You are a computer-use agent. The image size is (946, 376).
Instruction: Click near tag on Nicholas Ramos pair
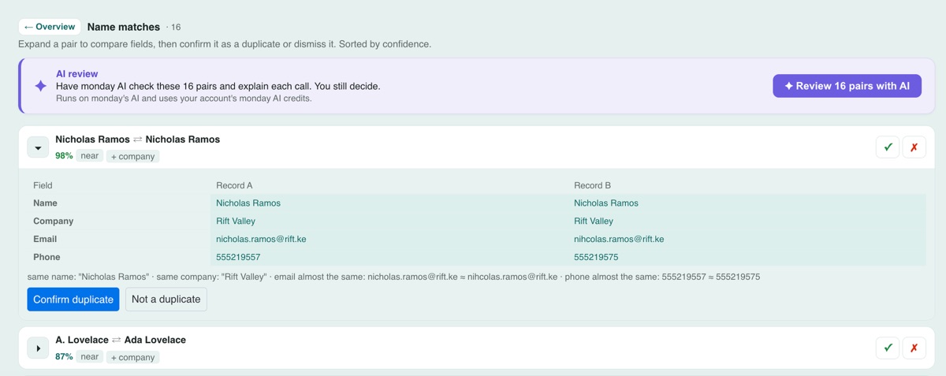coord(90,156)
